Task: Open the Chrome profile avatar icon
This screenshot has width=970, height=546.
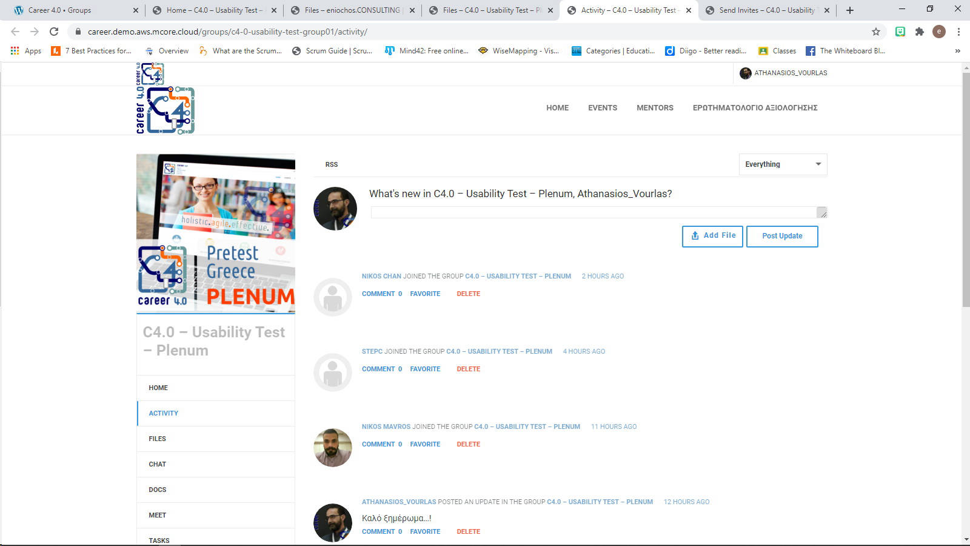Action: [x=938, y=32]
